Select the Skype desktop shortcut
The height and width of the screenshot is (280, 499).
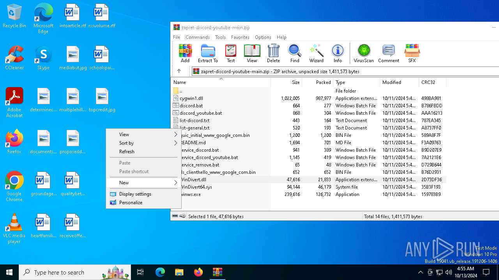click(43, 58)
